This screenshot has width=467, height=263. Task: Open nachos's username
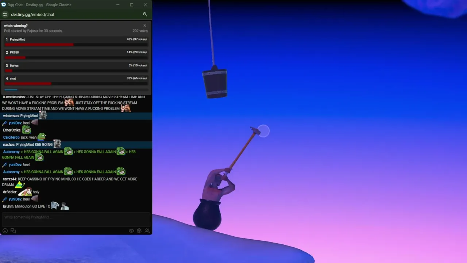9,145
